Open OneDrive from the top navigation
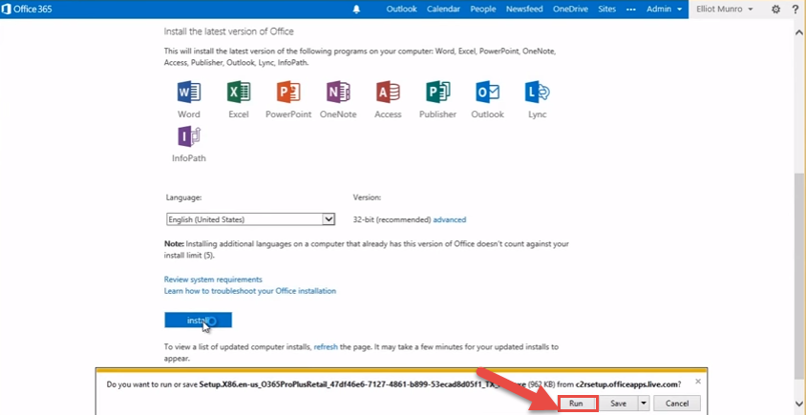 [x=570, y=9]
